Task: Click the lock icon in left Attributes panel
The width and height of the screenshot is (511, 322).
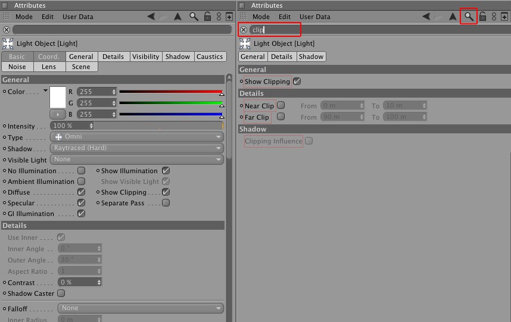Action: [207, 17]
